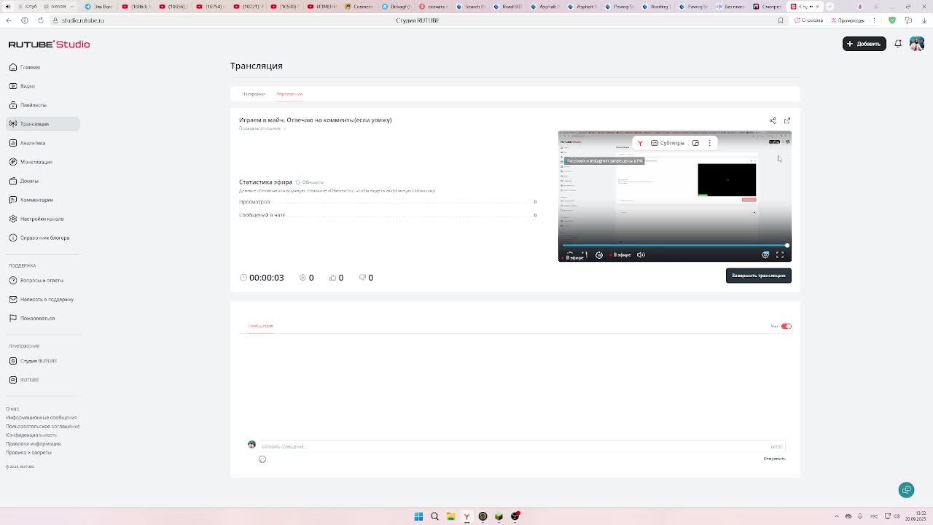
Task: Click Завершить трансляцию button
Action: (758, 276)
